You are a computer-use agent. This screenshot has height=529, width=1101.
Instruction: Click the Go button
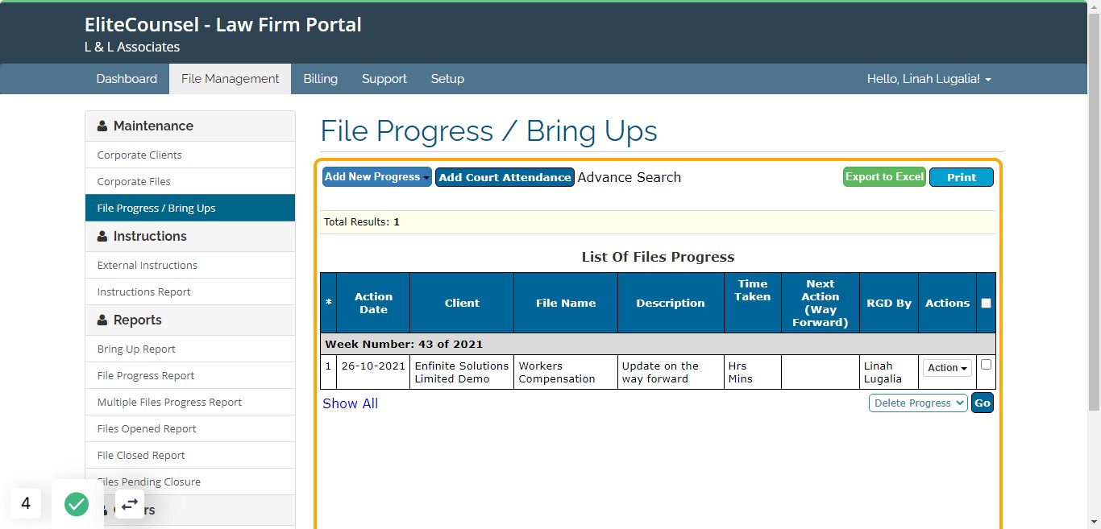tap(982, 403)
